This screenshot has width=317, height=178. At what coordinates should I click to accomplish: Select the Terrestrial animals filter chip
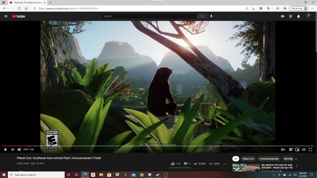[x=269, y=159]
